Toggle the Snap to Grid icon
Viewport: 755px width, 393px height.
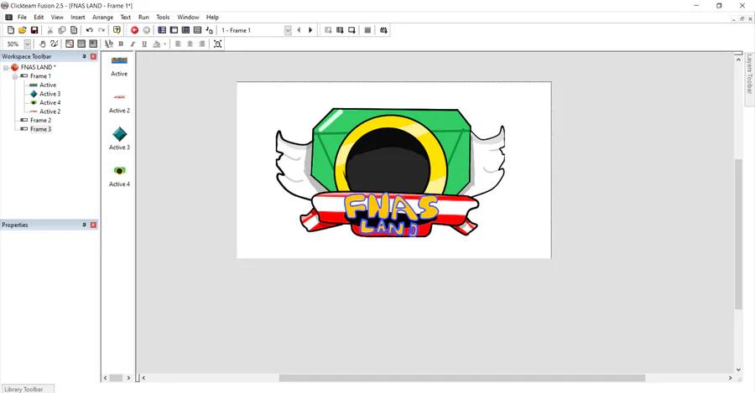click(81, 44)
